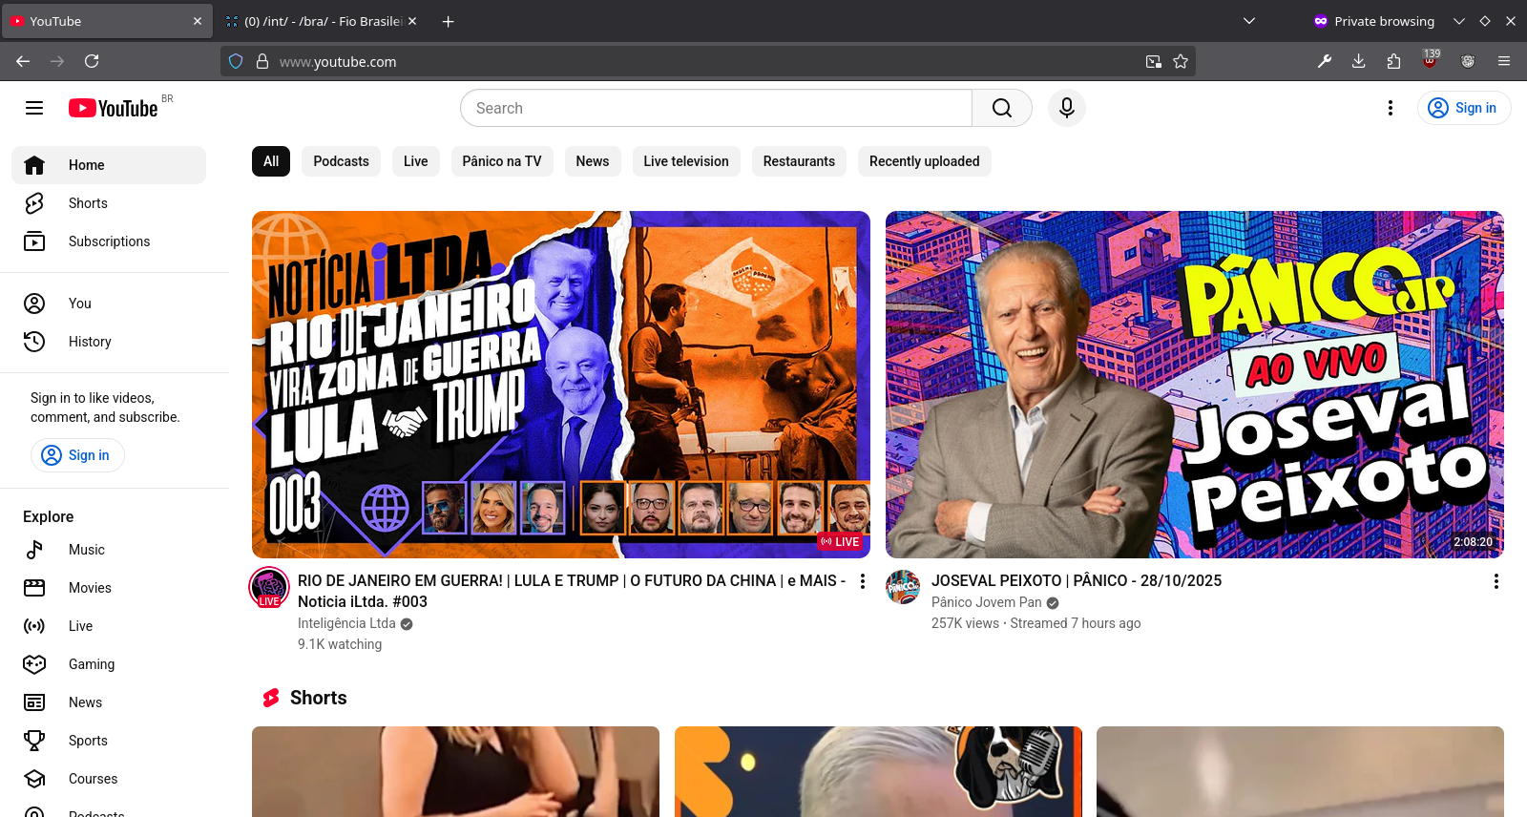Screen dimensions: 1527x817
Task: Click the YouTube logo
Action: [114, 108]
